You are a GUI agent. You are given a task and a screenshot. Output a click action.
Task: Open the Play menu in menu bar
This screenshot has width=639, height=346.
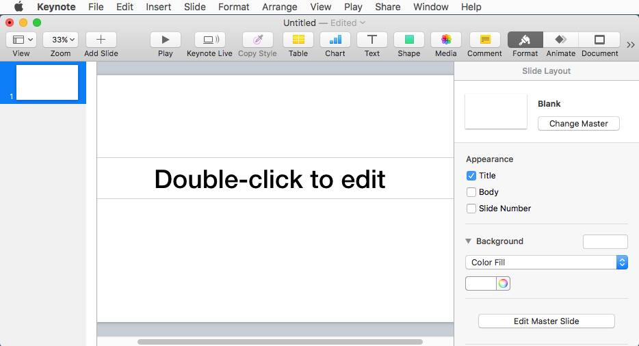[353, 7]
